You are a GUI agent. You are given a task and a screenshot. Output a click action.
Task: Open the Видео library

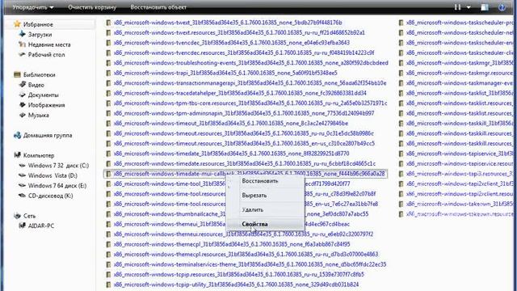click(x=36, y=85)
